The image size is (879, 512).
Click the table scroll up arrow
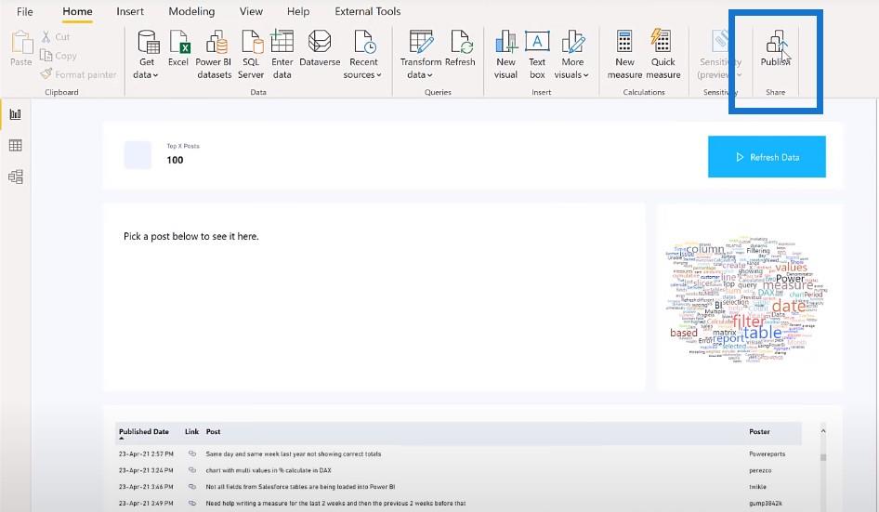pyautogui.click(x=823, y=430)
